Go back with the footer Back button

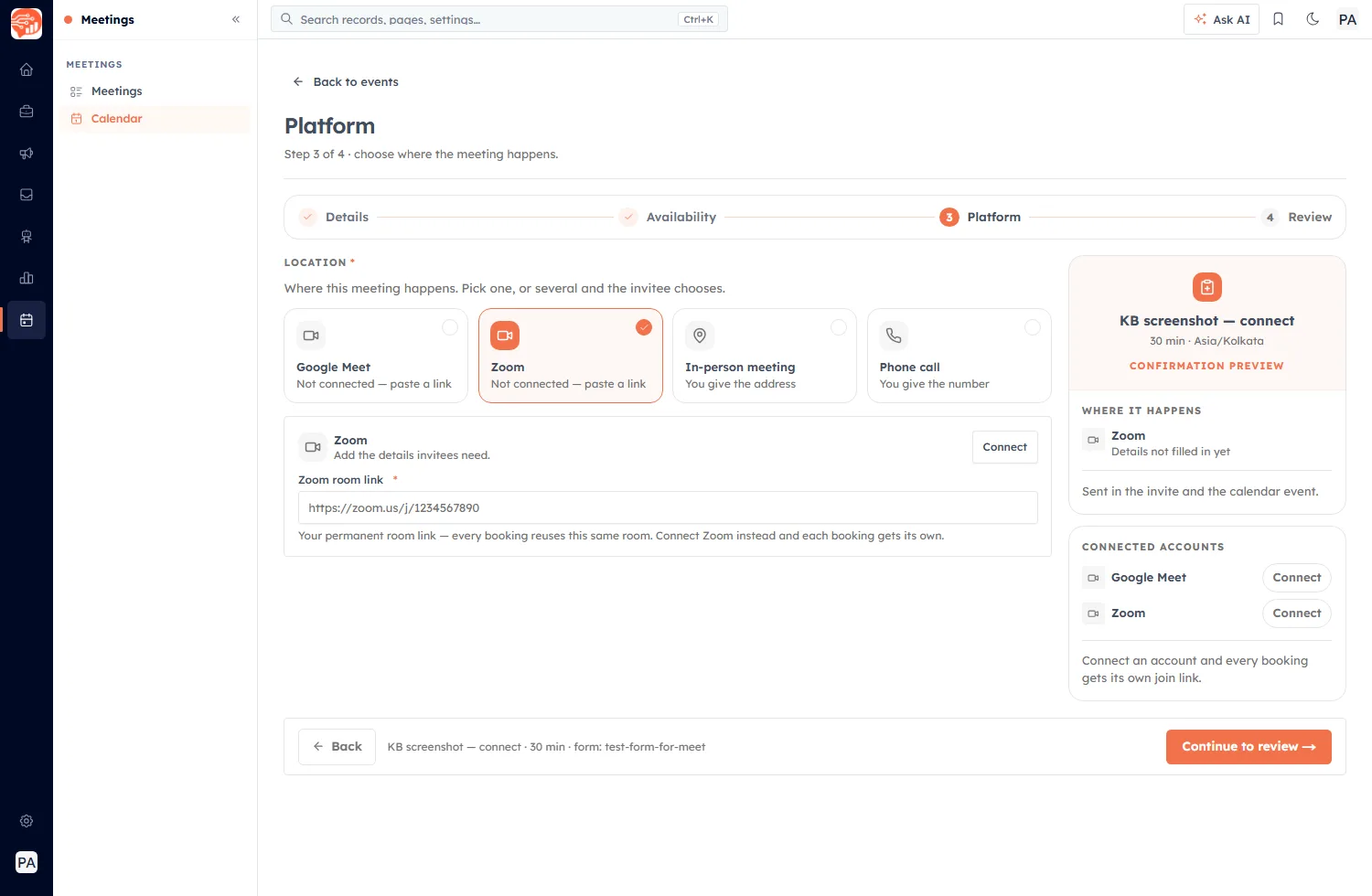[x=337, y=747]
